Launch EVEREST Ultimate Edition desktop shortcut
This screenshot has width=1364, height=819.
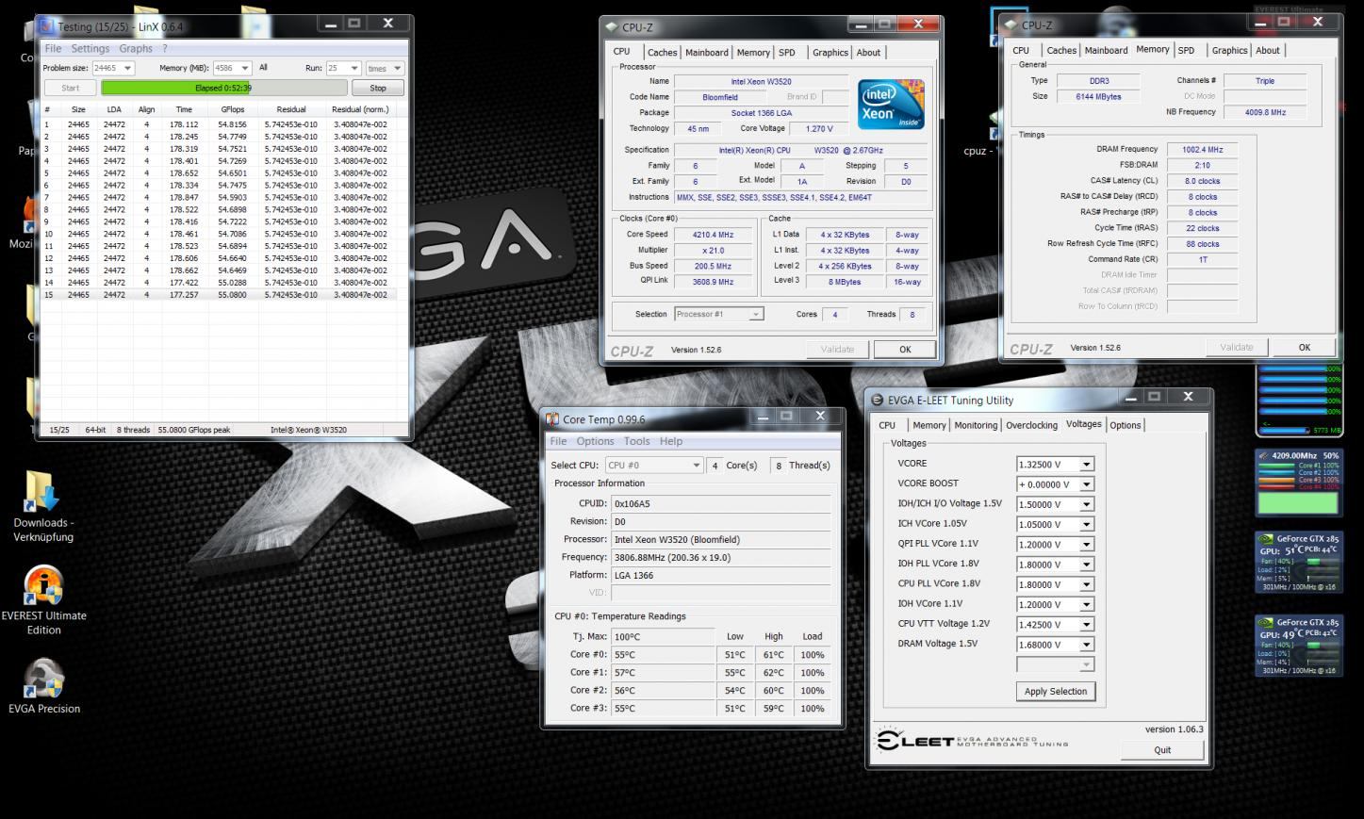pos(43,600)
